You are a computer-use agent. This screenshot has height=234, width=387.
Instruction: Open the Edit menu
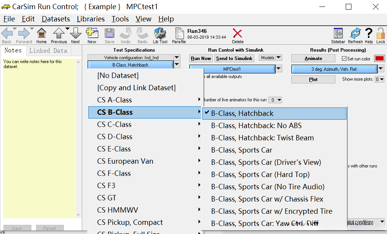28,19
